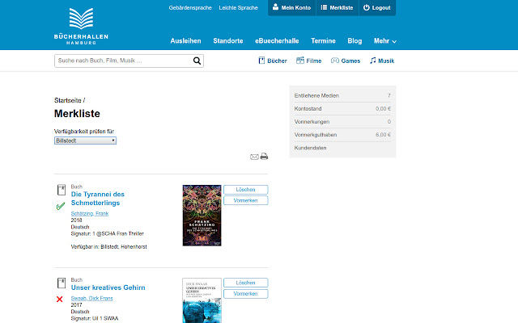Open the Ausleihen menu

point(185,41)
